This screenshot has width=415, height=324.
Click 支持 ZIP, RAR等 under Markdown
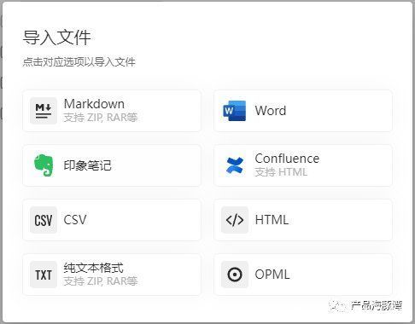point(101,118)
